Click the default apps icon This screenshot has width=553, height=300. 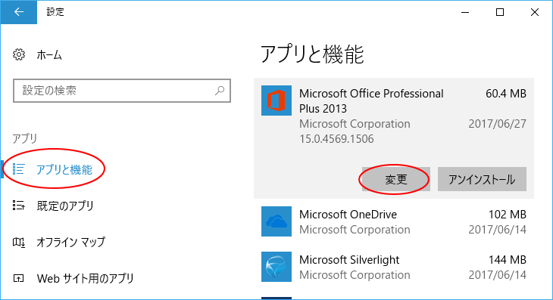[18, 206]
